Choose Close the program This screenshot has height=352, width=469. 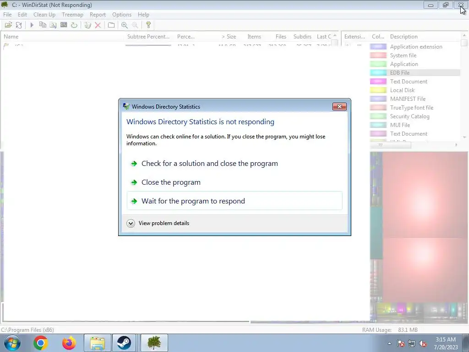234,182
